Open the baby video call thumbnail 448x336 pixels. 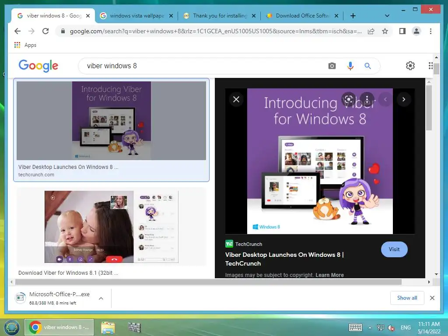[x=112, y=227]
